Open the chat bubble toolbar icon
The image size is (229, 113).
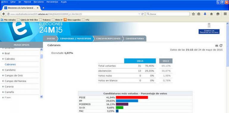coord(218,14)
